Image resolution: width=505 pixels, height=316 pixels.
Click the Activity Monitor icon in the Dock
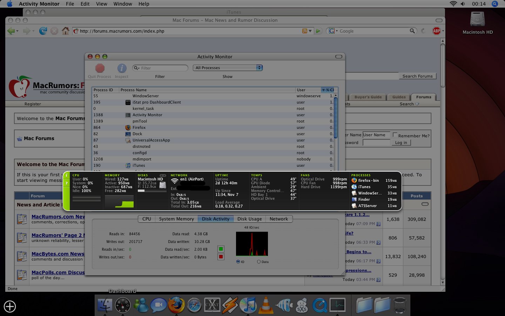tap(337, 305)
